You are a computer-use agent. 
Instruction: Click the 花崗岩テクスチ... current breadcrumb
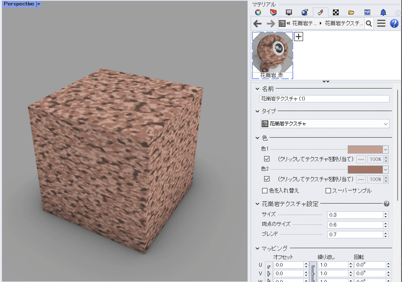coord(344,23)
